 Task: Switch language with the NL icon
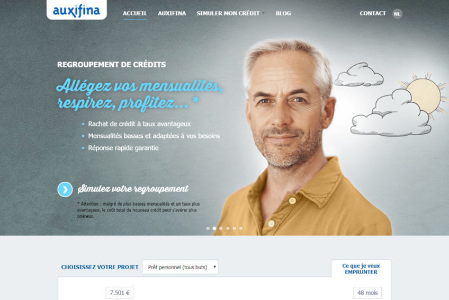pos(397,14)
